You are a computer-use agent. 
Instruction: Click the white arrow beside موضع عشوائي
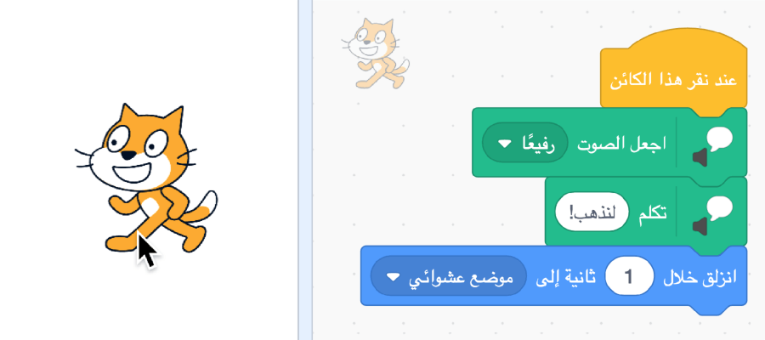tap(393, 277)
